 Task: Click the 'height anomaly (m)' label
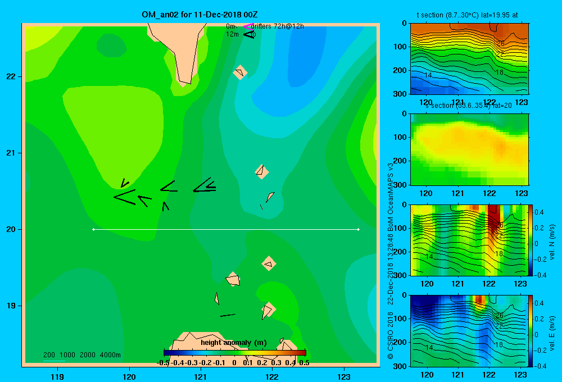tap(234, 343)
